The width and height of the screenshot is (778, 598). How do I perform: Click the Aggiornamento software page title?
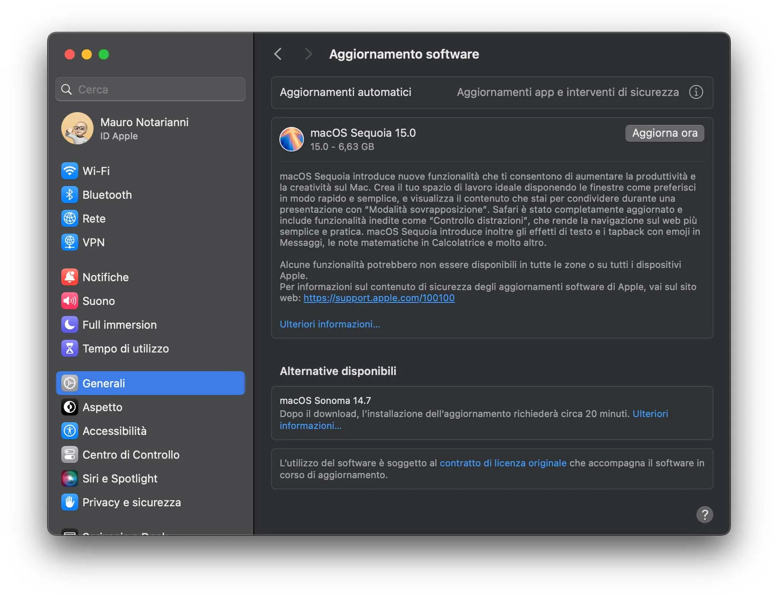[404, 54]
